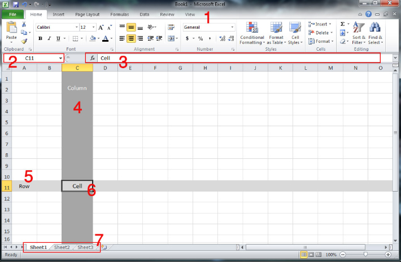Click the Decrease Font Size icon
This screenshot has width=401, height=262.
pyautogui.click(x=110, y=27)
